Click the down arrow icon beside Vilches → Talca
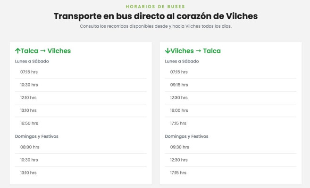This screenshot has height=188, width=310. tap(168, 51)
